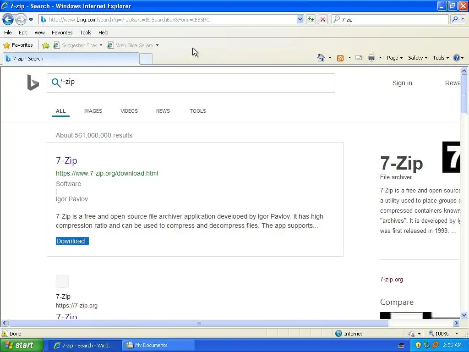Select the 7-zip - Search tab

[71, 59]
